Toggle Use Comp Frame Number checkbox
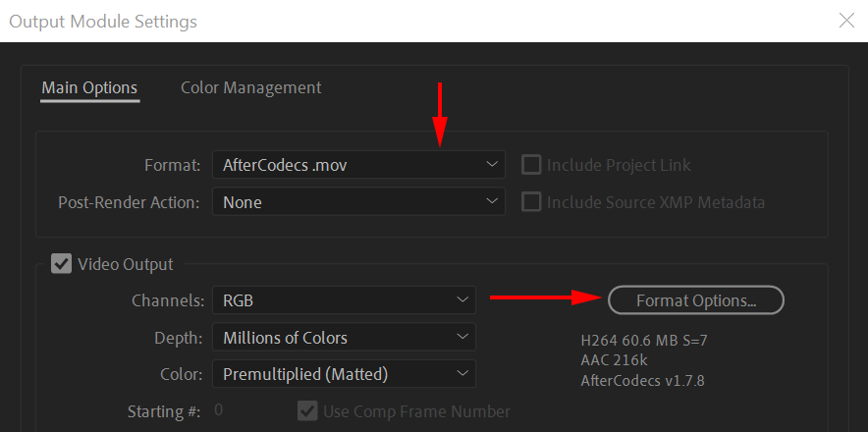Image resolution: width=868 pixels, height=432 pixels. click(x=307, y=410)
